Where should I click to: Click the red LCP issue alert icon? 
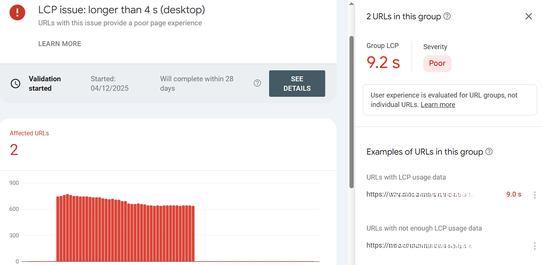click(x=17, y=12)
